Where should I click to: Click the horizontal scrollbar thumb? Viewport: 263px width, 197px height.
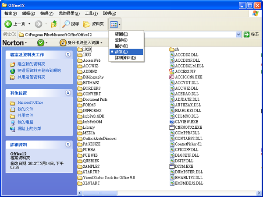pyautogui.click(x=100, y=193)
